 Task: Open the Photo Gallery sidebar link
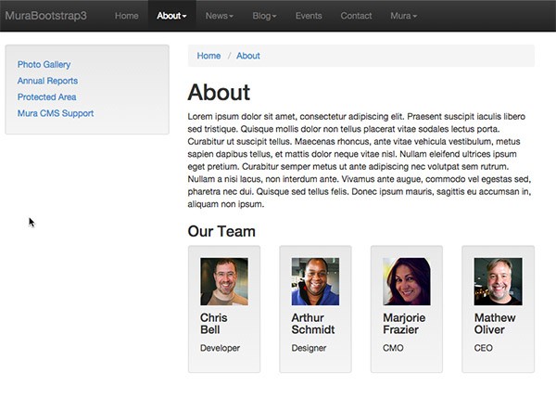coord(44,65)
